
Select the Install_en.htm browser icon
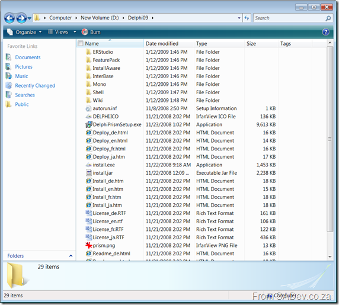89,189
